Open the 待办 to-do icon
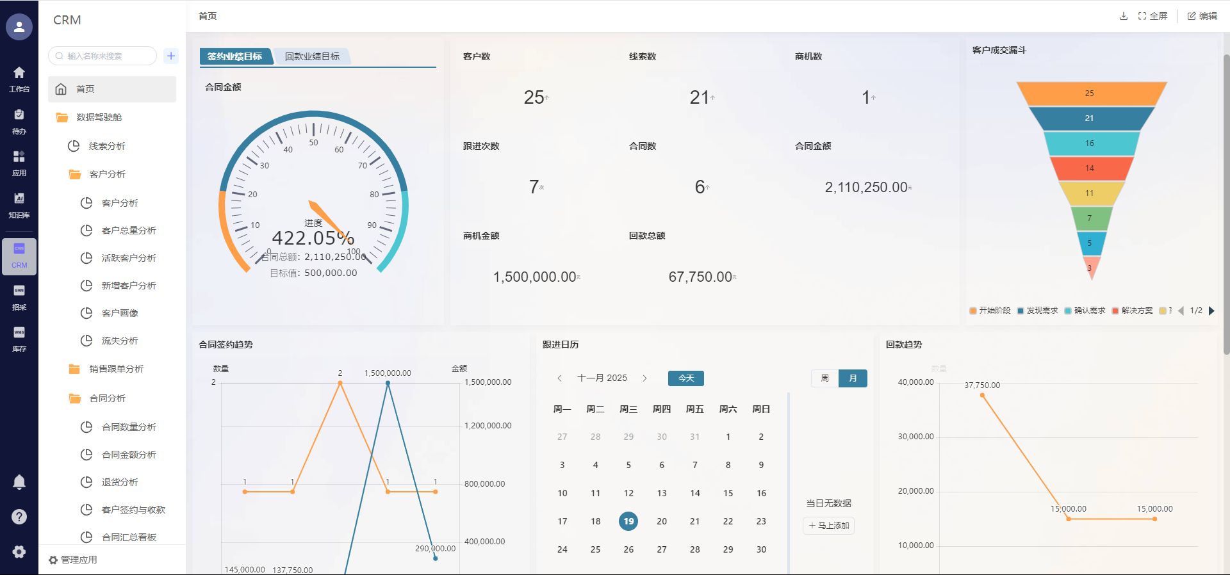The image size is (1230, 575). [19, 121]
